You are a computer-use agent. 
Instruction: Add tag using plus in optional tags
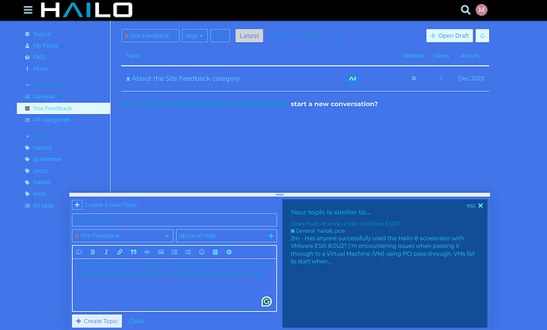[x=270, y=236]
